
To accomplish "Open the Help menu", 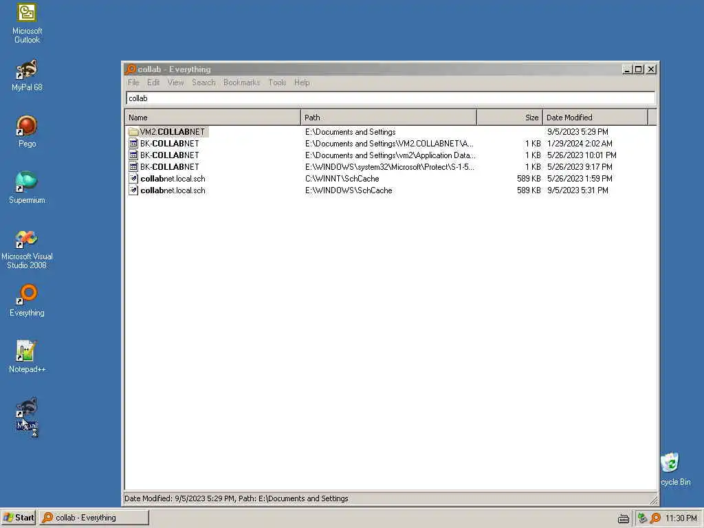I will click(302, 82).
